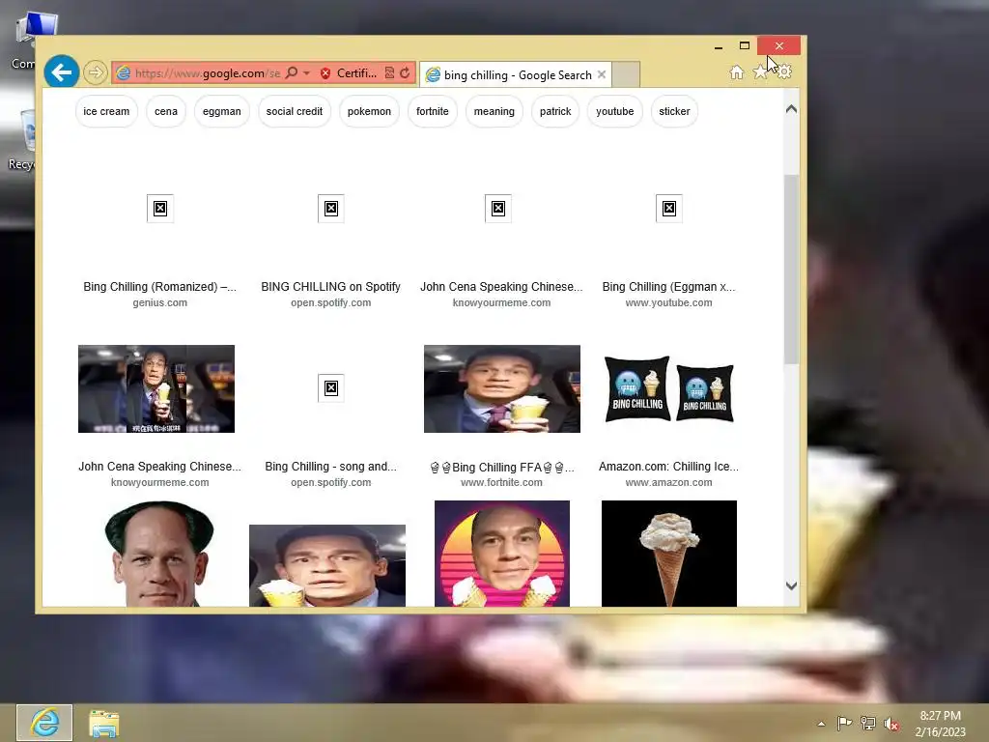
Task: Open BING CHILLING on Spotify result
Action: tap(330, 286)
